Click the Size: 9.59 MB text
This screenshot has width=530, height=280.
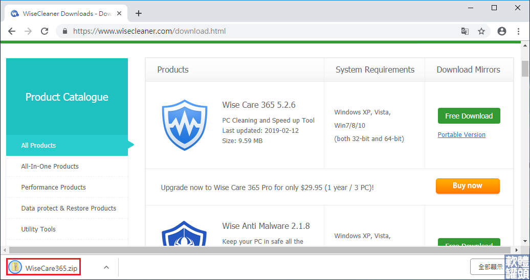click(242, 141)
